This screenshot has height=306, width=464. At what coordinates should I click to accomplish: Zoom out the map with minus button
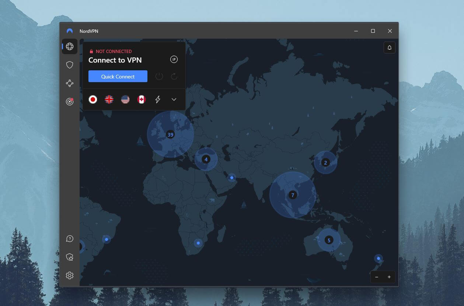[x=377, y=277]
